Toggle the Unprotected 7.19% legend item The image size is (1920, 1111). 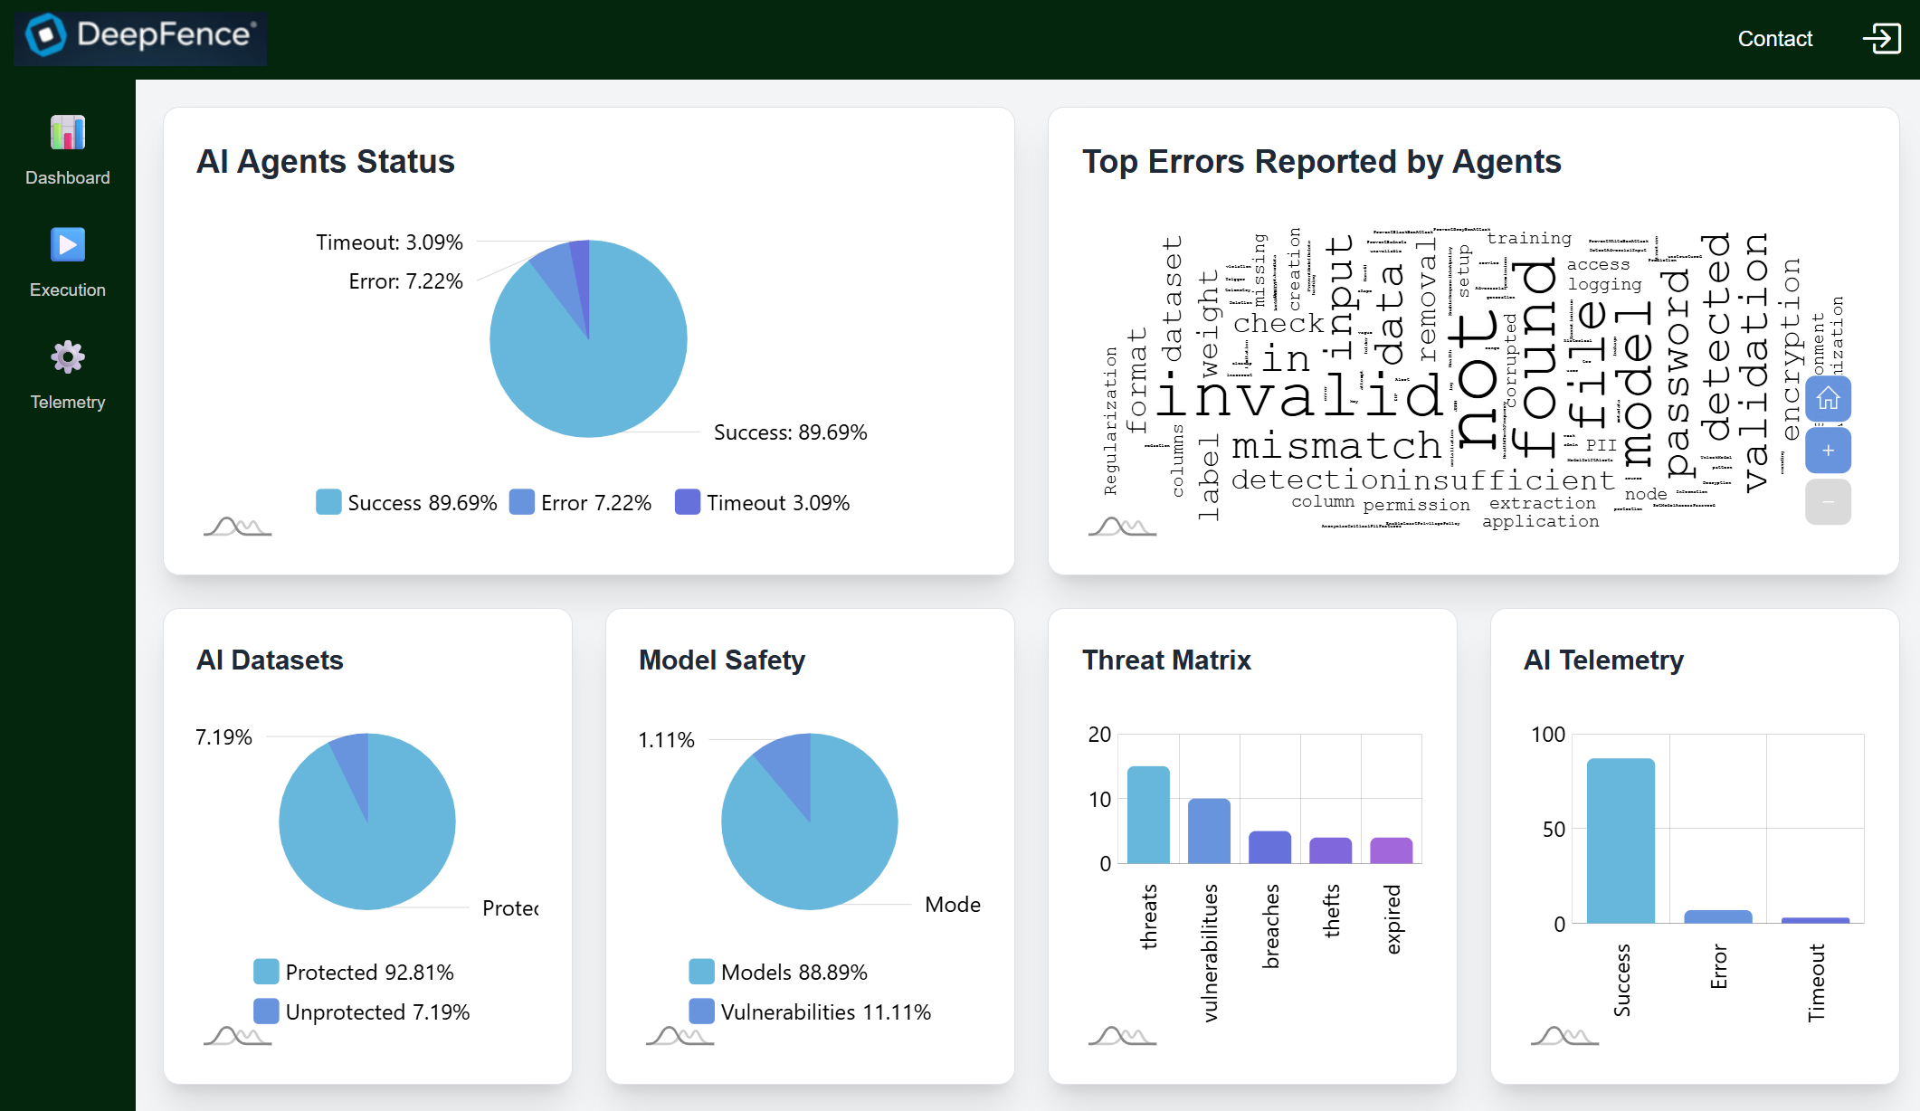coord(361,1011)
